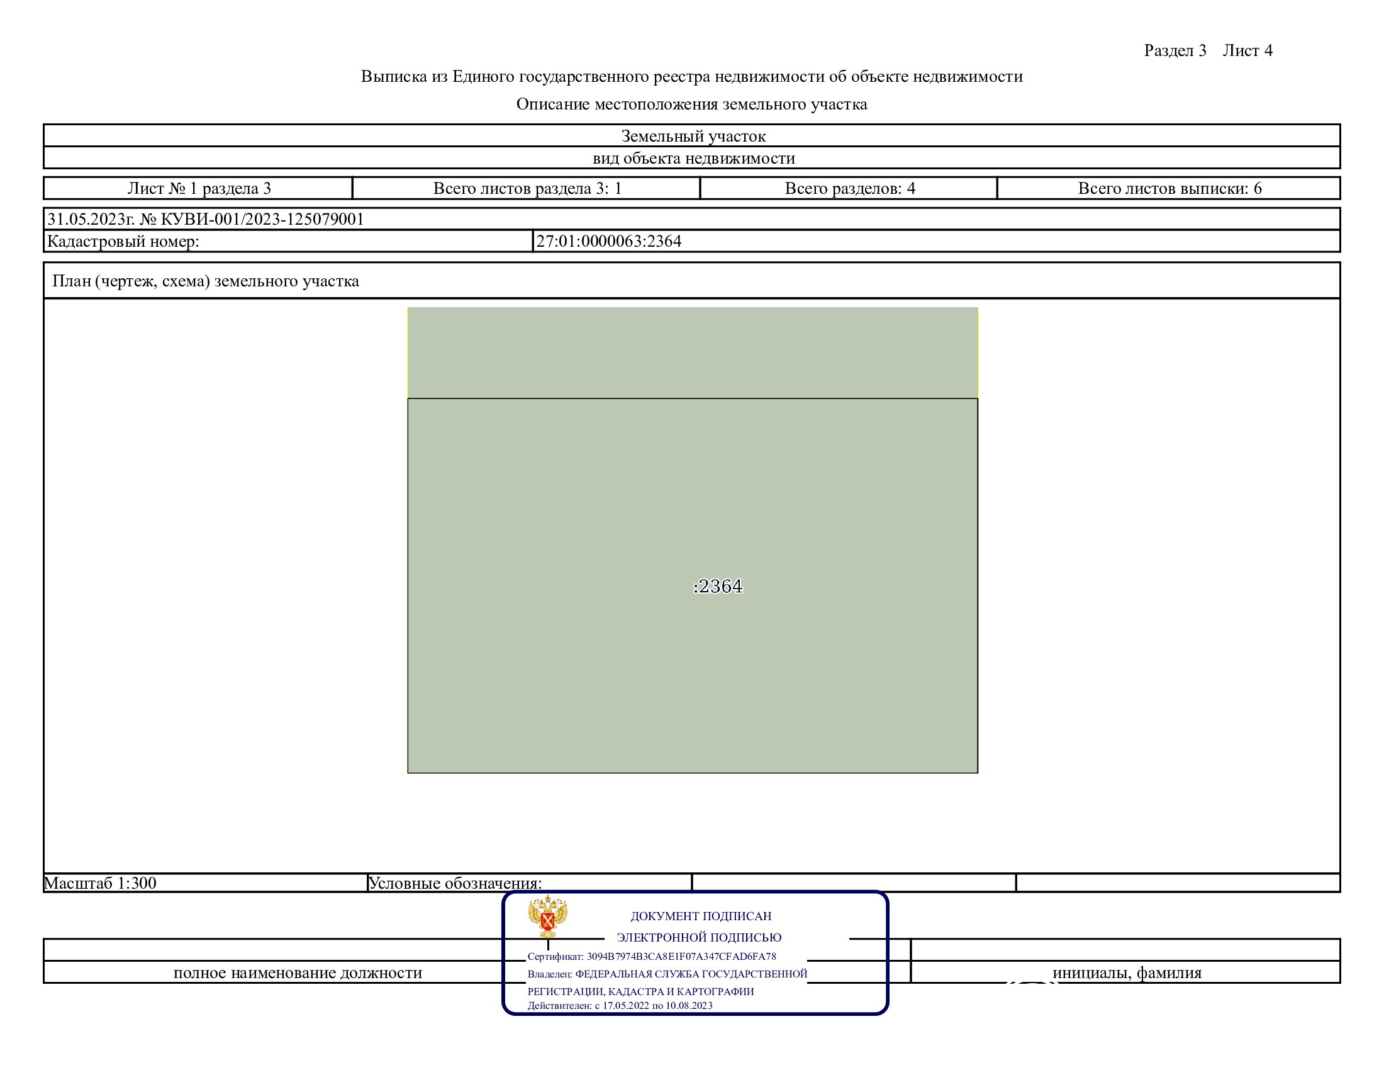Click 'ДОКУМЕНТ ПОДПИСАН' stamp text

coord(701,916)
